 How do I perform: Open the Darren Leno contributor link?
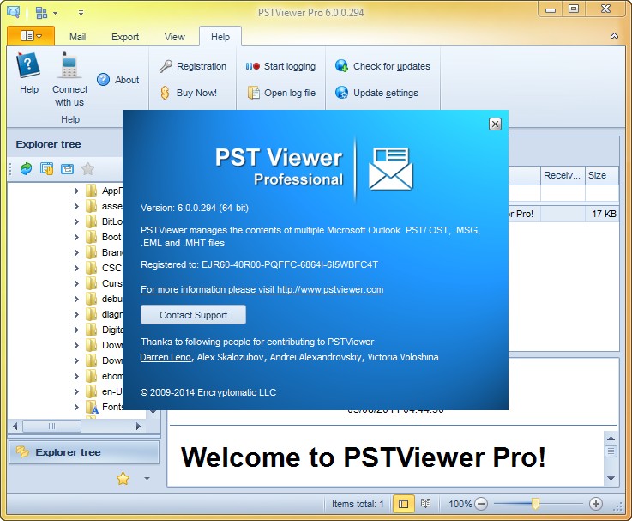tap(166, 357)
